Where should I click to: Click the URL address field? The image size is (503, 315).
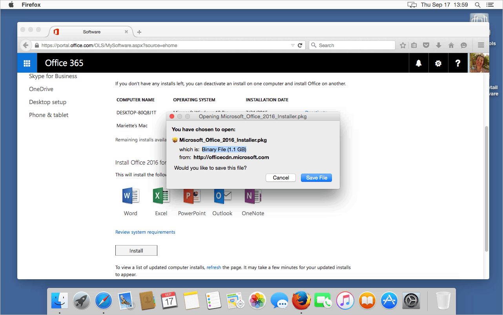tap(165, 45)
